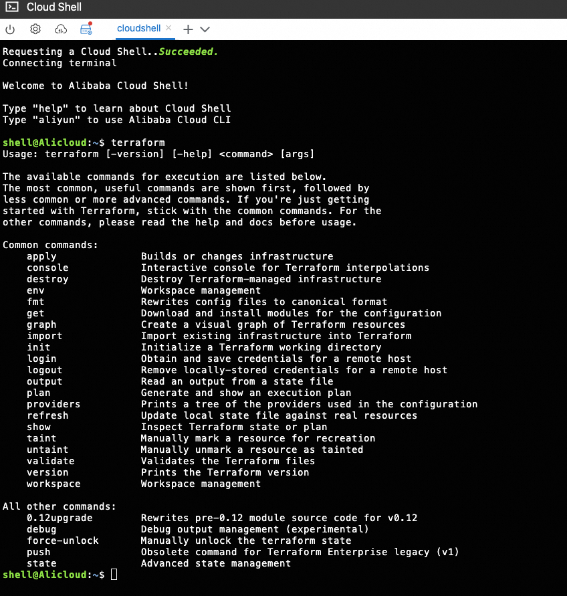Click the 'fmt' command entry
The height and width of the screenshot is (596, 567).
coord(35,302)
